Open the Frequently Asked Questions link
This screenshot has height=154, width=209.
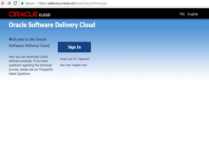coord(31,72)
